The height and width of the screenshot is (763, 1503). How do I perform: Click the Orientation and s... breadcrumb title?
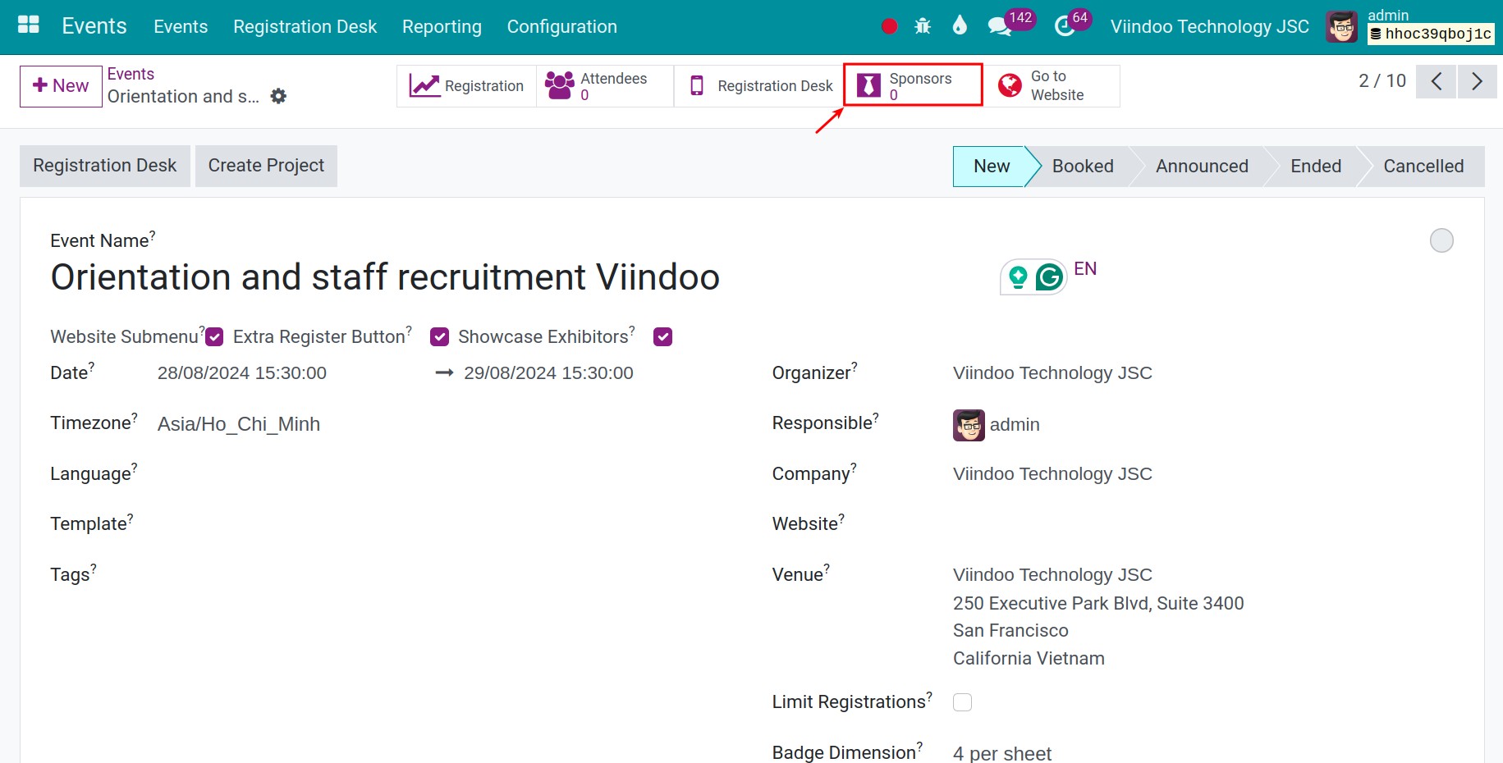(183, 97)
